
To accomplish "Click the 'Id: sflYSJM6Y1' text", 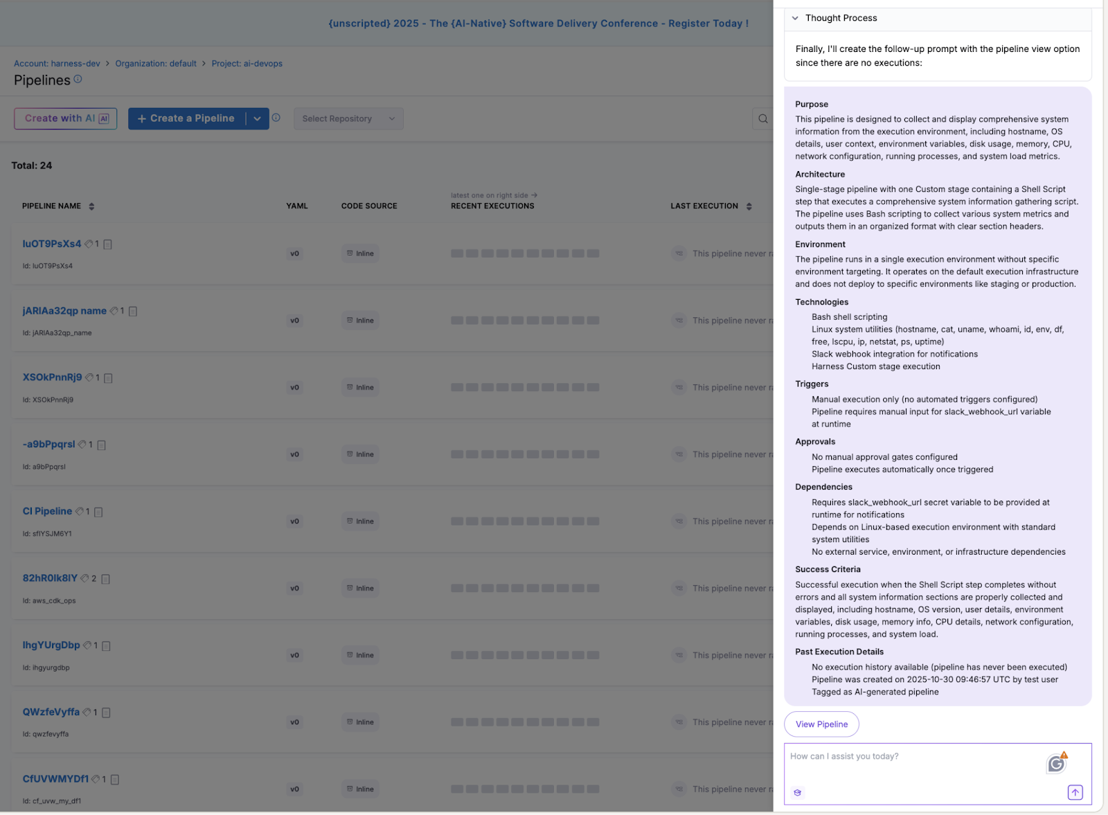I will [47, 534].
